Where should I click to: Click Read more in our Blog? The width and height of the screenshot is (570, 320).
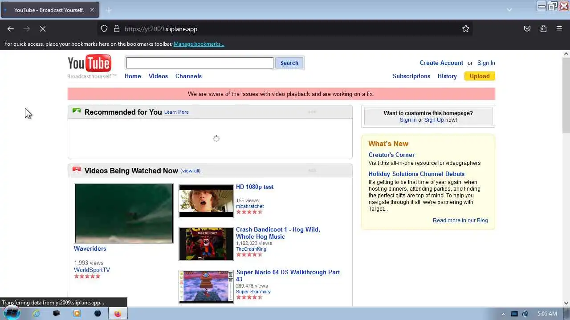(x=460, y=220)
